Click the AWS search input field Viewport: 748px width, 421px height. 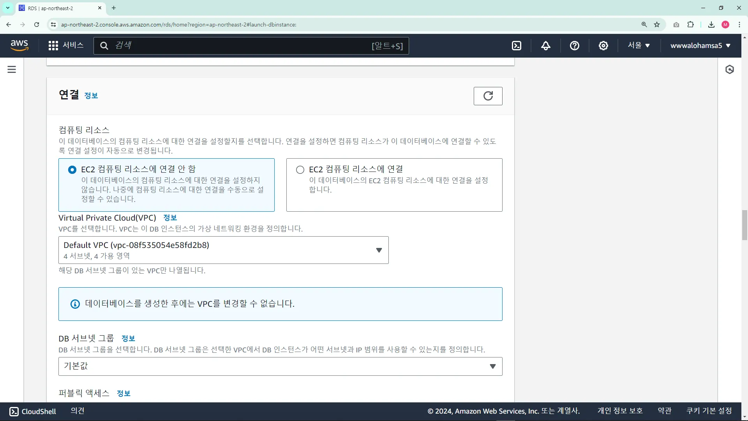click(x=242, y=46)
